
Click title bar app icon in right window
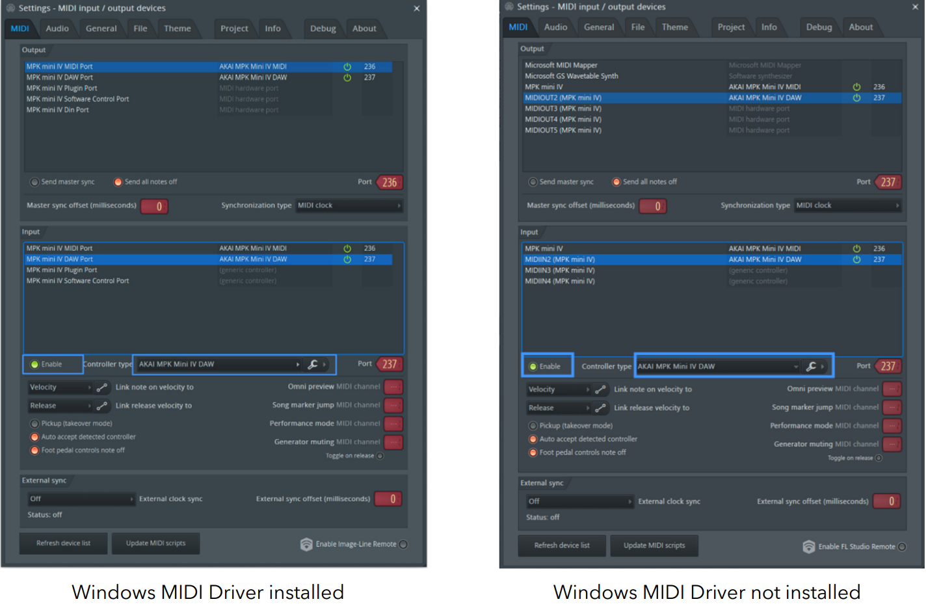point(509,7)
